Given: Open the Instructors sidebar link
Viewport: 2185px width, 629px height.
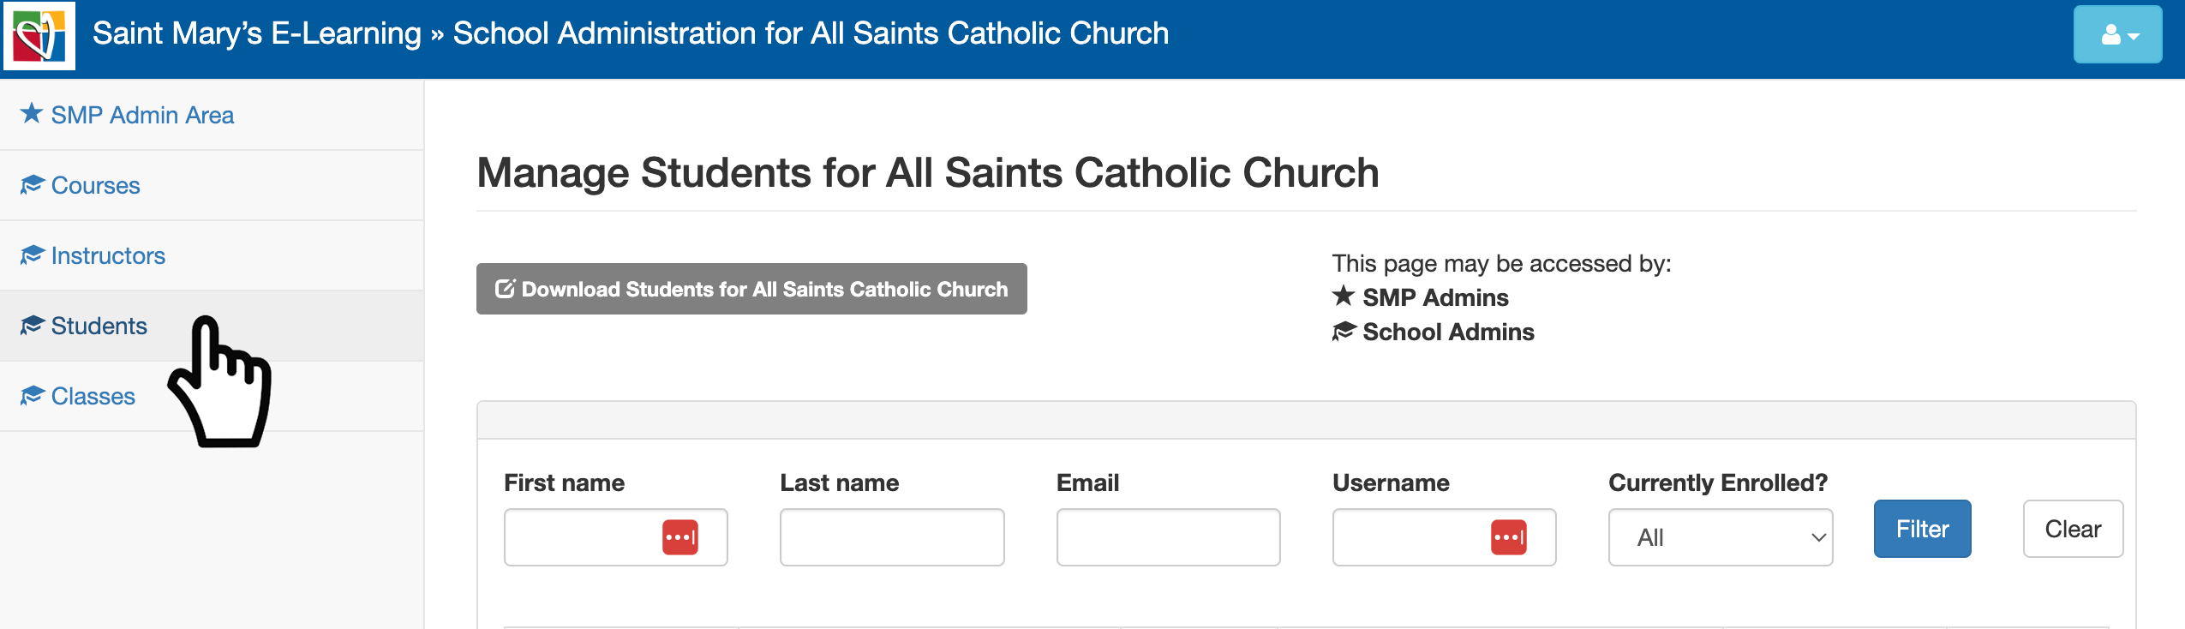Looking at the screenshot, I should pyautogui.click(x=108, y=255).
